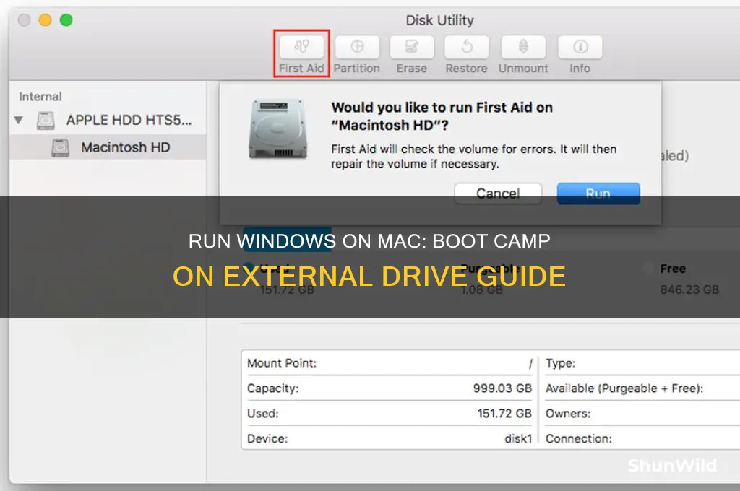Click the Free 846.23 GB legend
The width and height of the screenshot is (740, 491).
click(x=681, y=279)
